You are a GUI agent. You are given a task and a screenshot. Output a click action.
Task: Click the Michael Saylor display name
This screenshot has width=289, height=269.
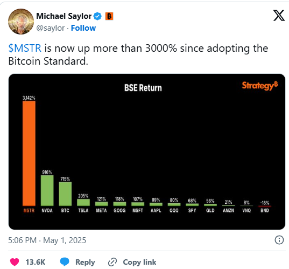64,16
